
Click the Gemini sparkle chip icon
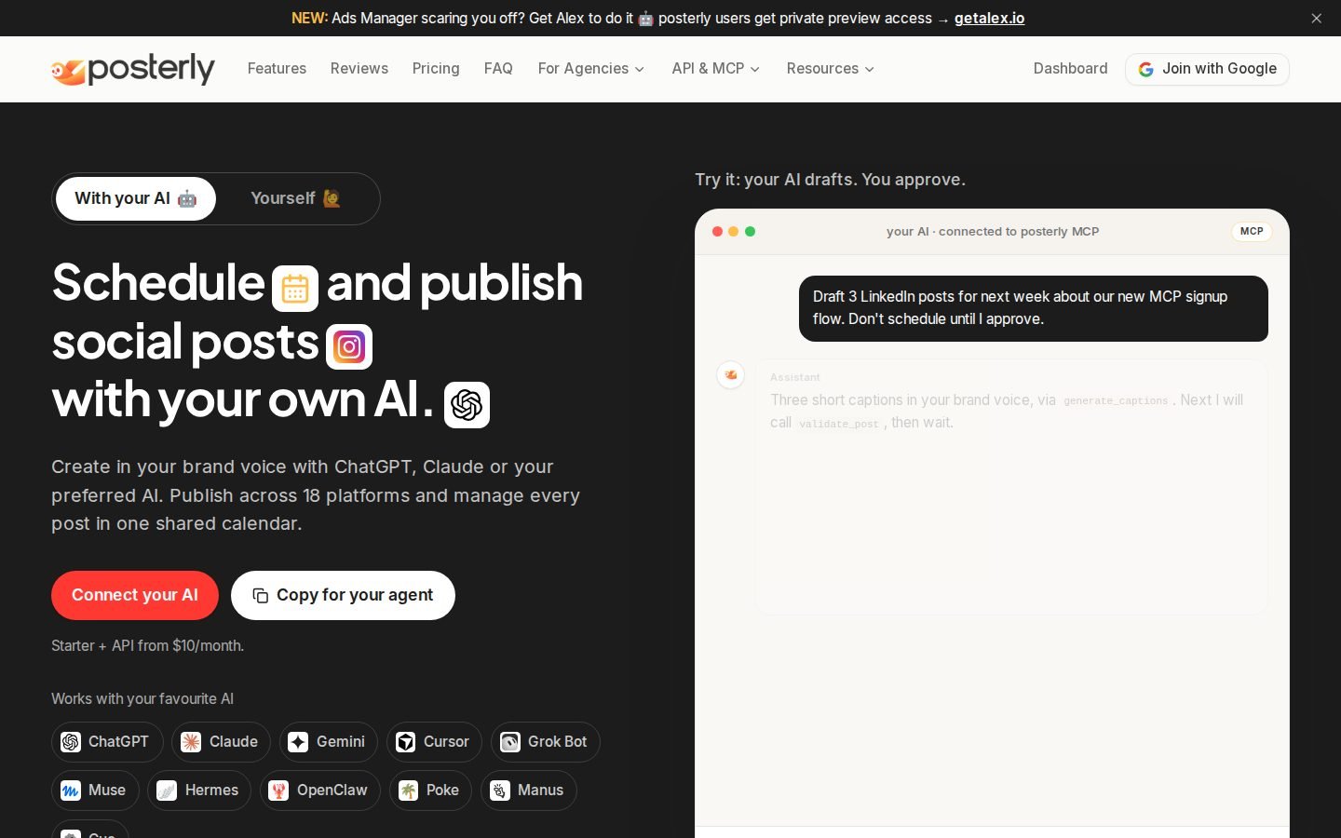click(298, 742)
